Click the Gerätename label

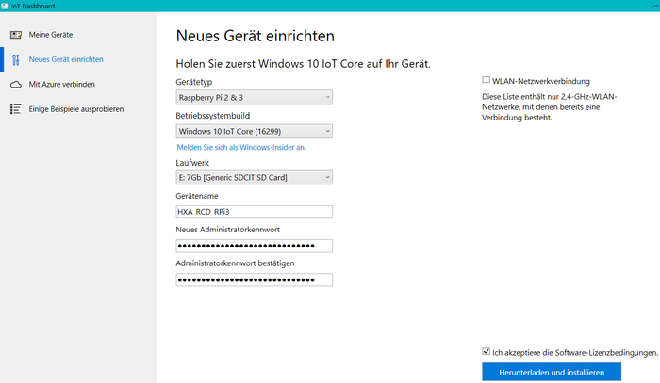coord(197,196)
